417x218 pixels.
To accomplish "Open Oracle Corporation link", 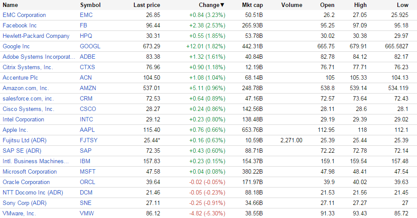I will tap(26, 182).
